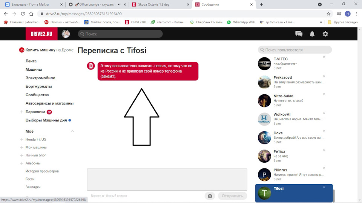Open the settings gear icon
The image size is (362, 203).
[x=325, y=34]
